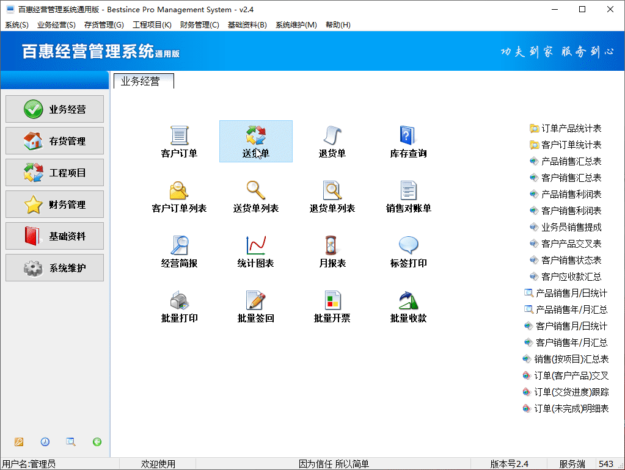Open 订单(未完成)明细表 report

point(565,409)
